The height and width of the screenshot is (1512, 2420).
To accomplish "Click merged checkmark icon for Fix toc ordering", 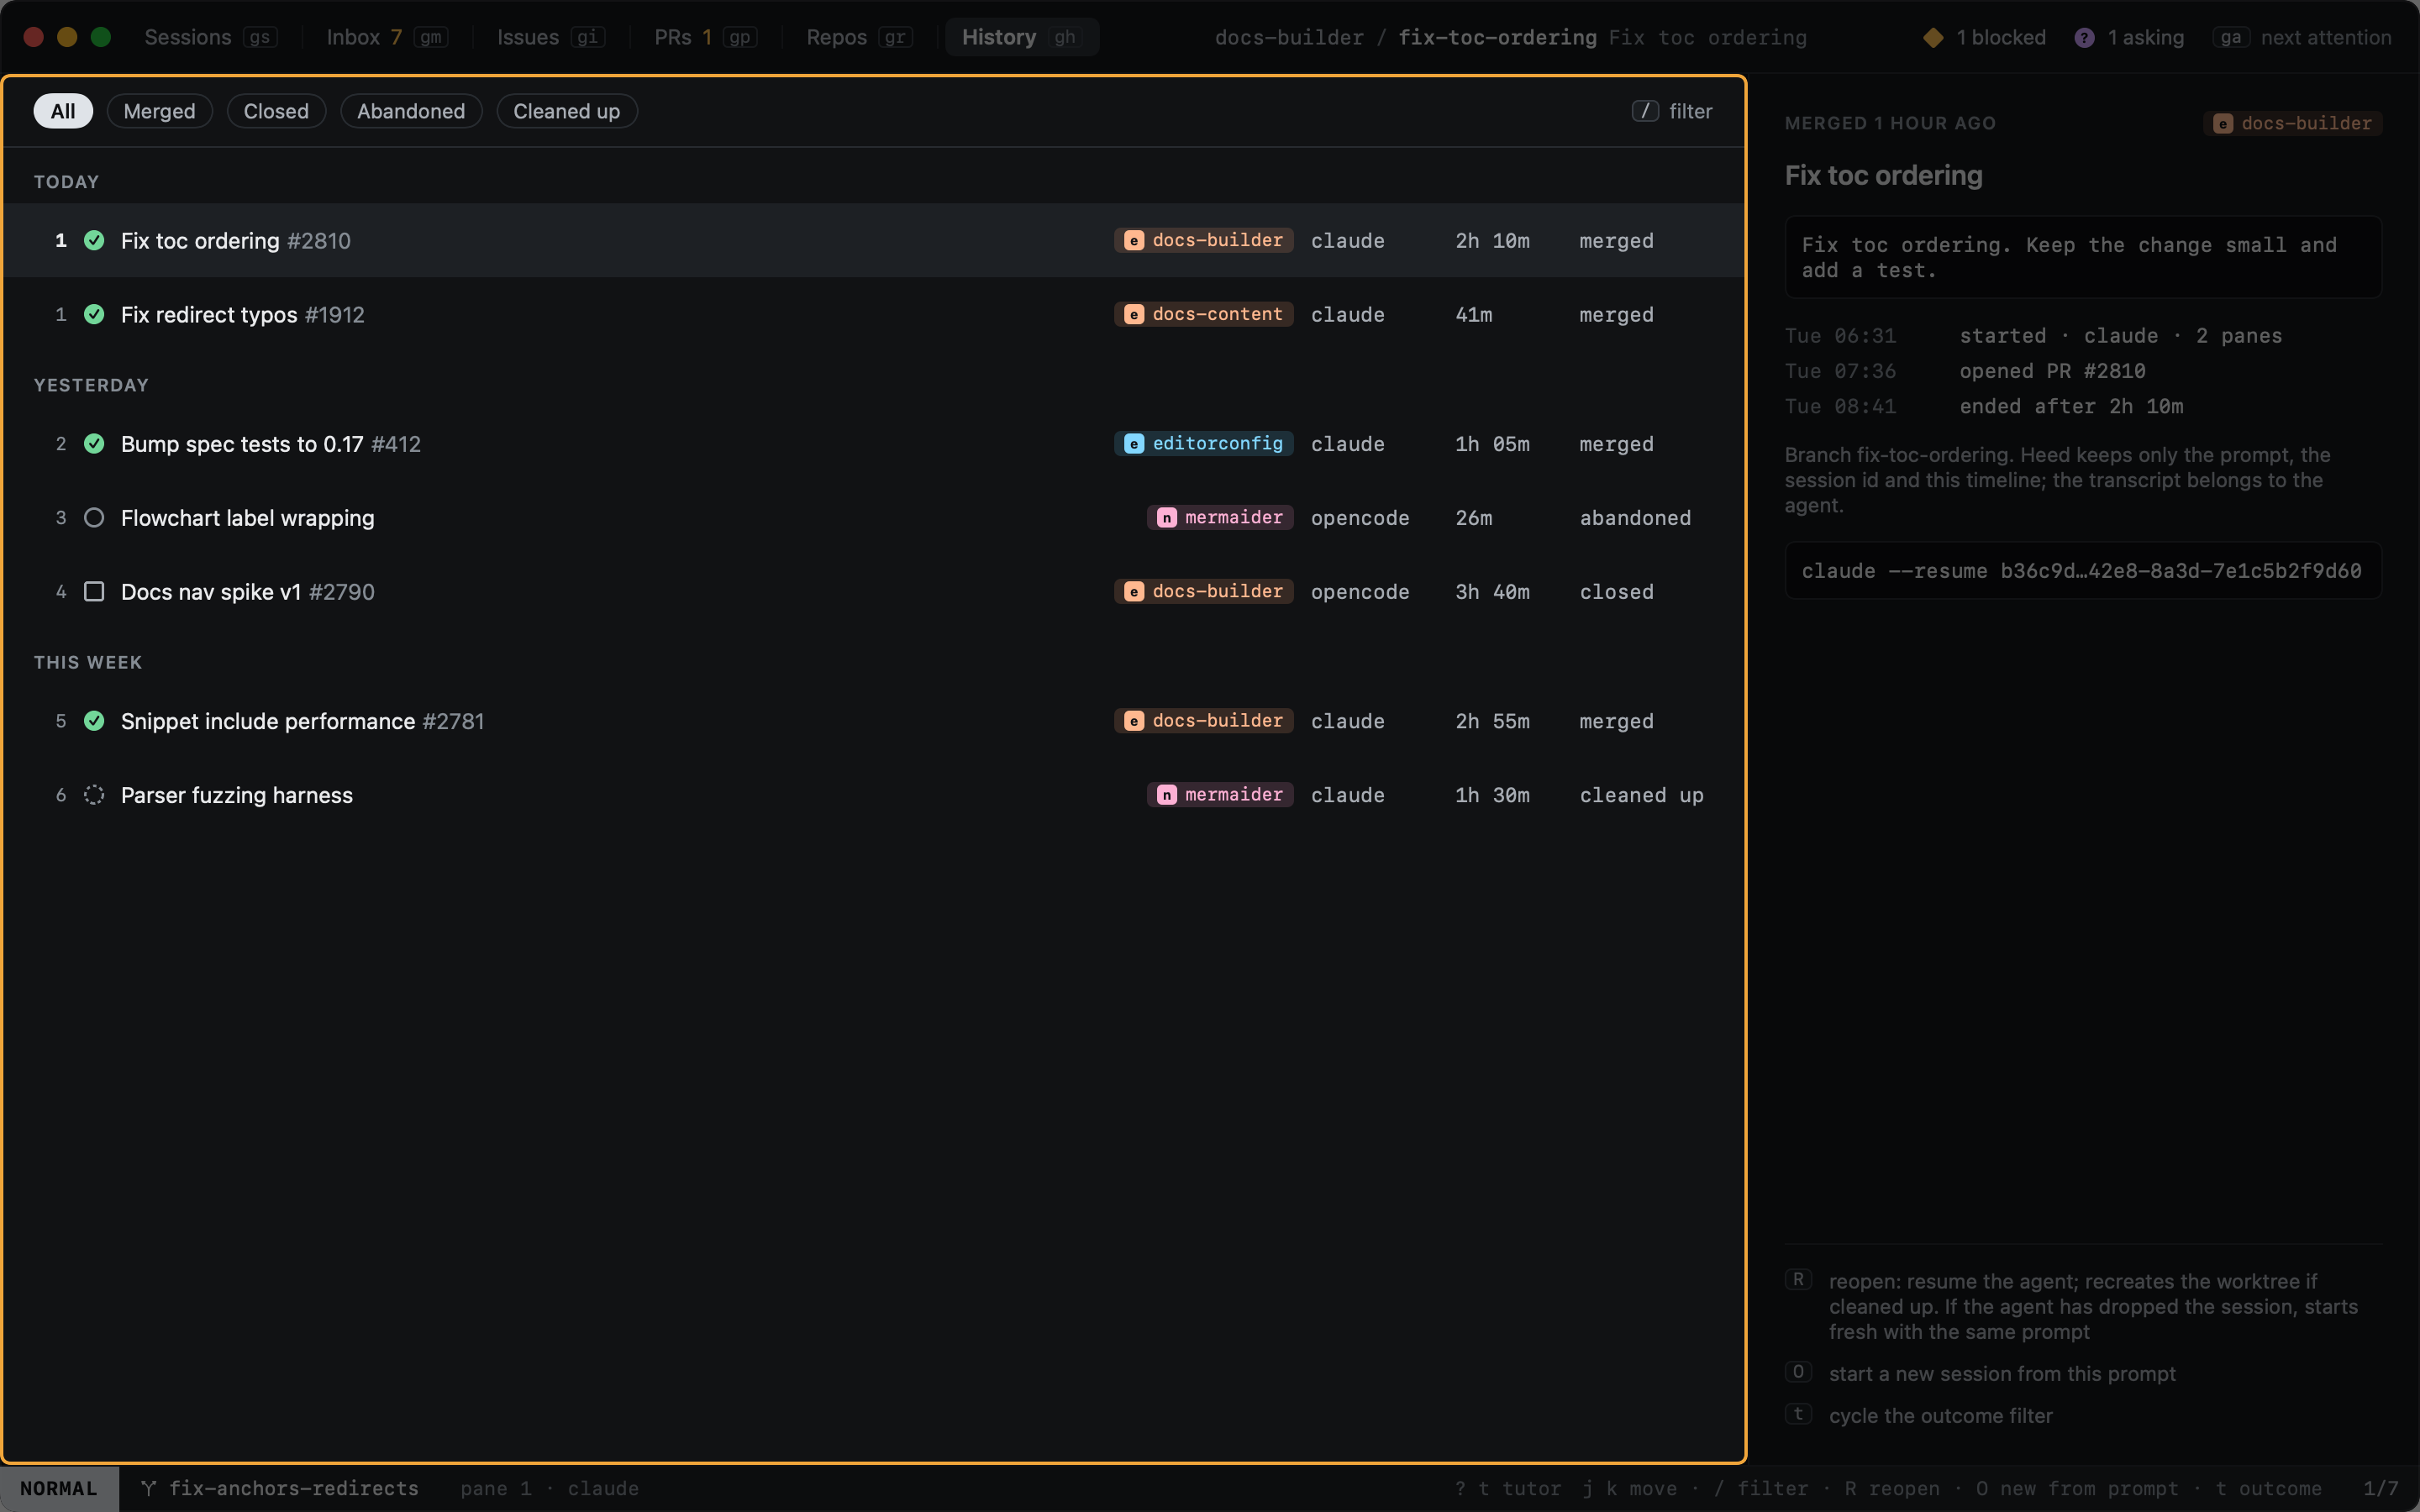I will tap(94, 240).
